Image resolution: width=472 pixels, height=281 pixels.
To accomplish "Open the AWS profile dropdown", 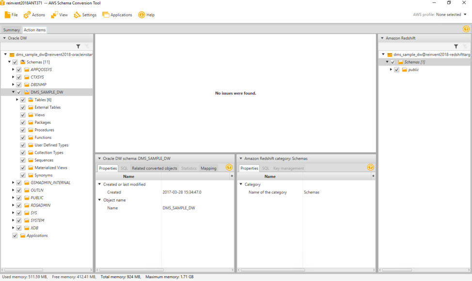I will pyautogui.click(x=451, y=15).
